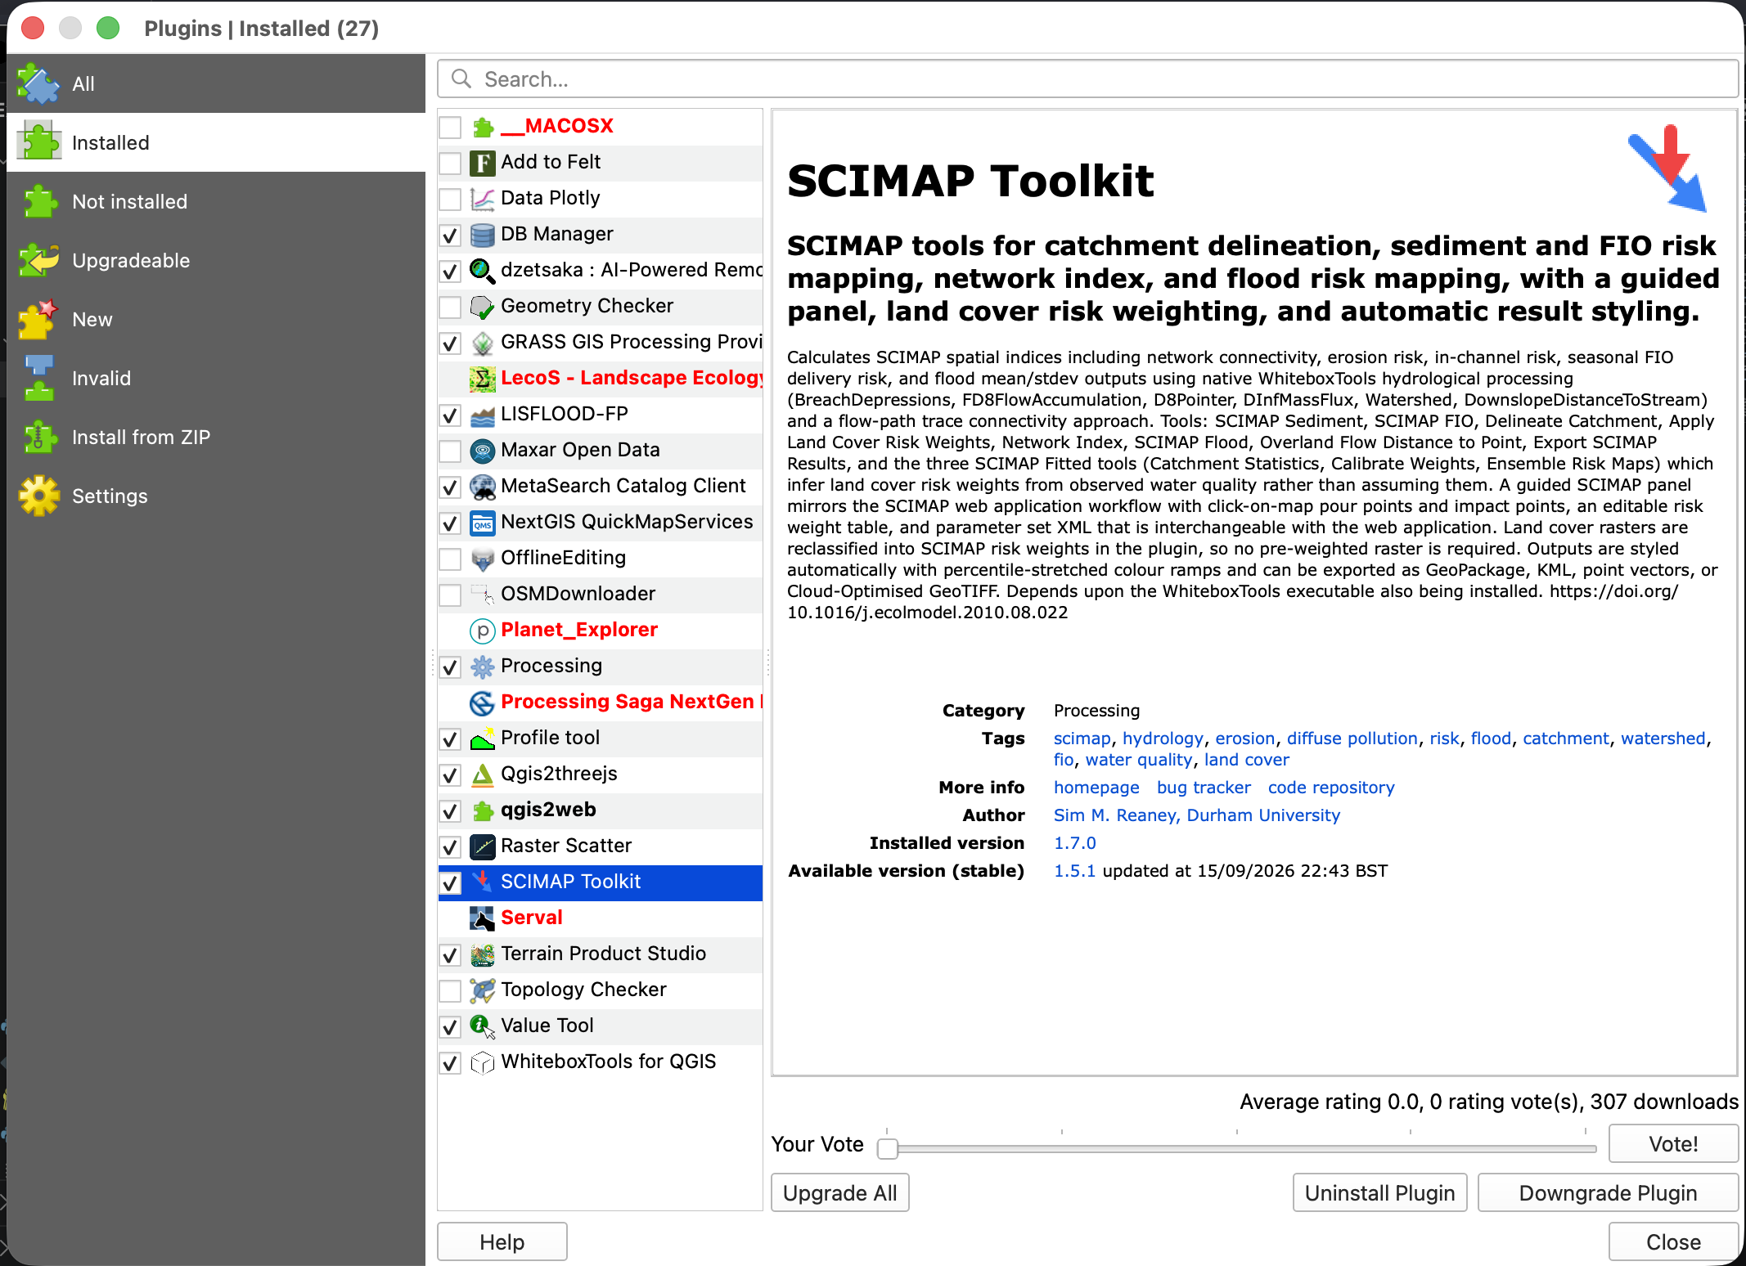This screenshot has width=1746, height=1266.
Task: Click the NextGIS QuickMapServices QMS icon
Action: [483, 523]
